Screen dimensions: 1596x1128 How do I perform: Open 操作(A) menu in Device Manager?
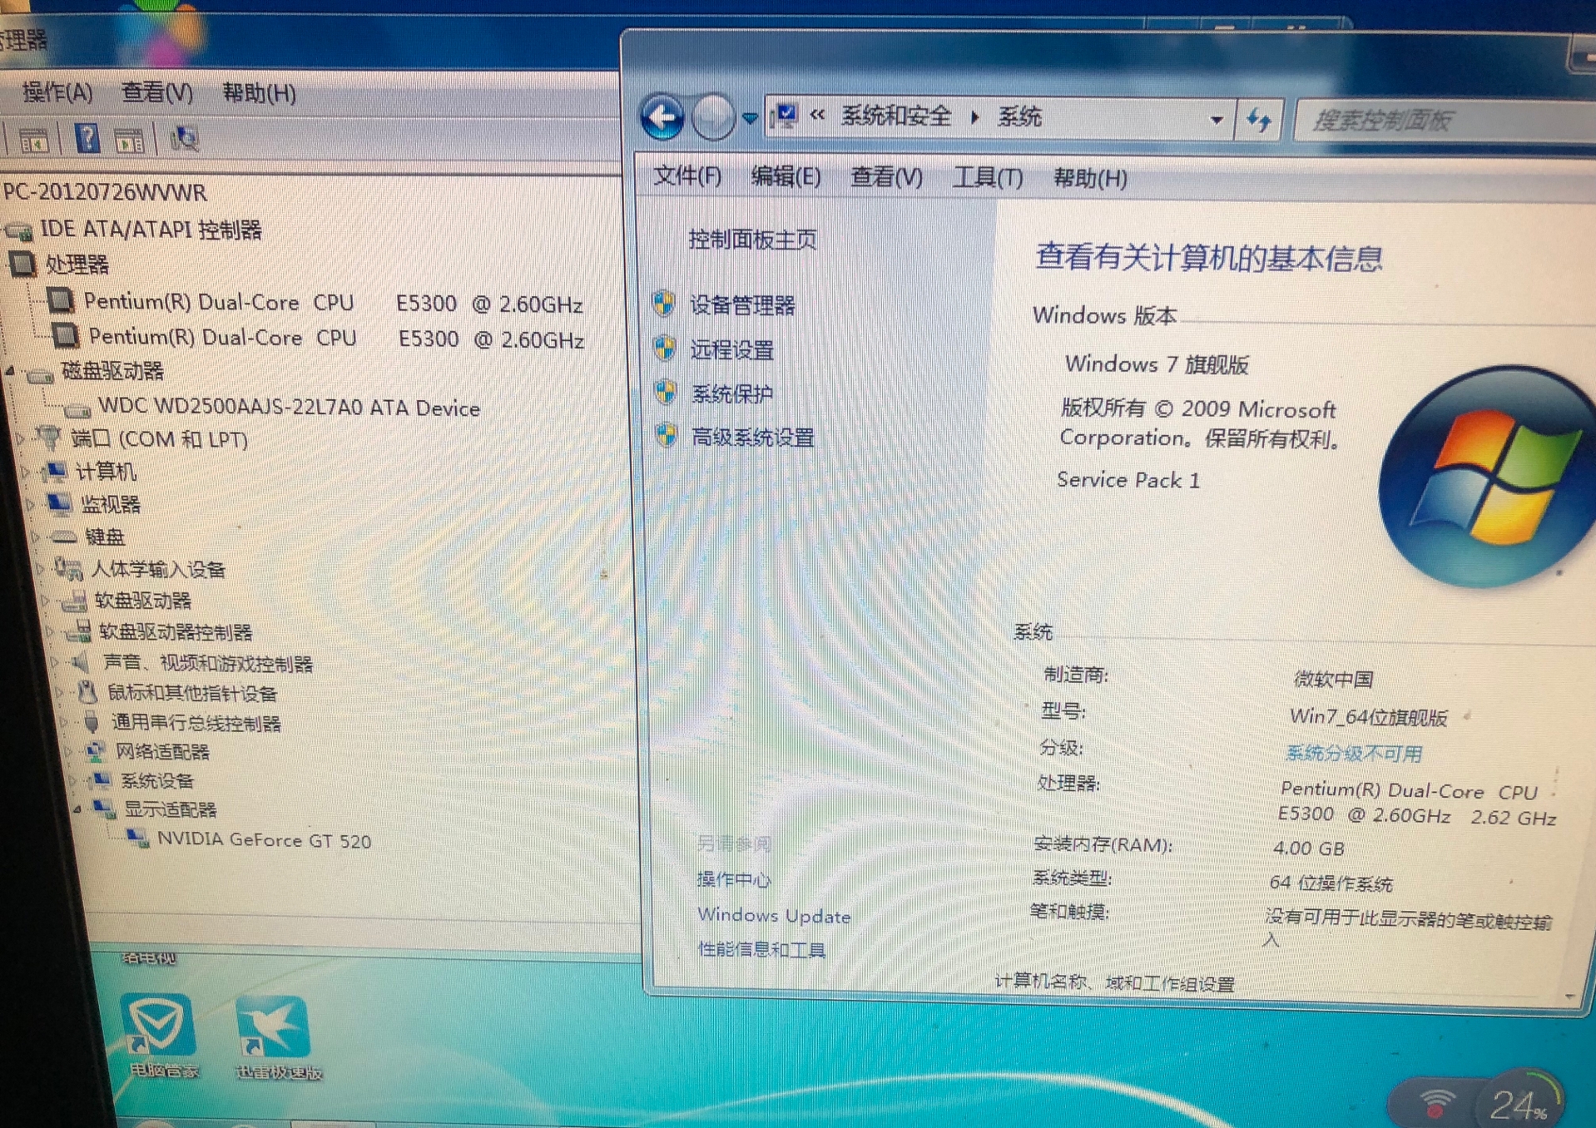57,92
